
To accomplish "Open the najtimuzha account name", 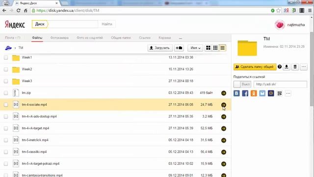I will (x=296, y=25).
